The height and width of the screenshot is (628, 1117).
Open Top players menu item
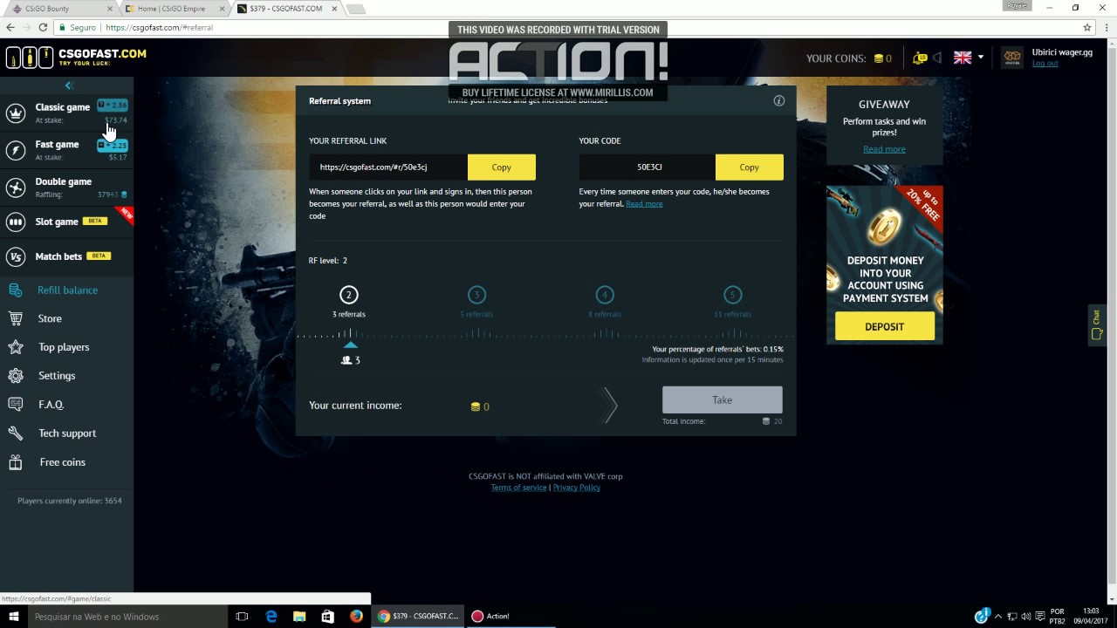64,347
